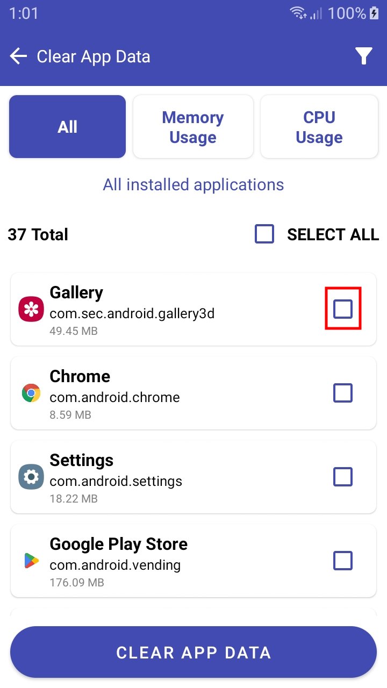Tap the Settings gear app icon
Image resolution: width=387 pixels, height=688 pixels.
pos(31,477)
